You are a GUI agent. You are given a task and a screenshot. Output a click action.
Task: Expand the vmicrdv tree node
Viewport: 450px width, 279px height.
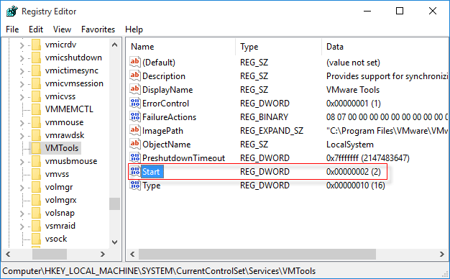pos(22,45)
